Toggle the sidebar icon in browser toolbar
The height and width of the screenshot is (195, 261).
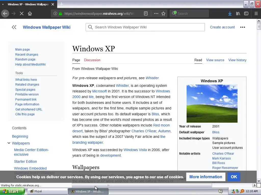click(x=246, y=14)
